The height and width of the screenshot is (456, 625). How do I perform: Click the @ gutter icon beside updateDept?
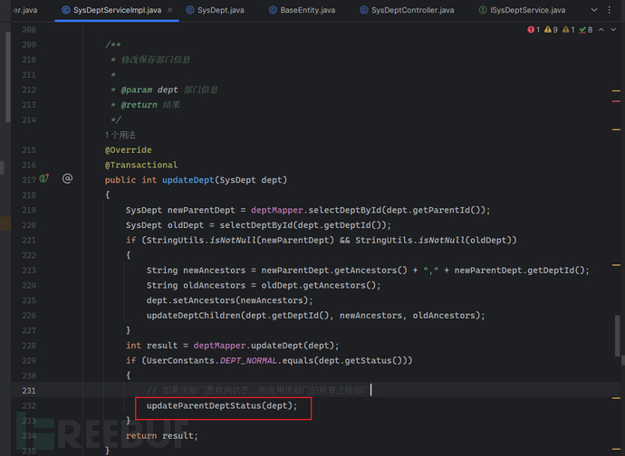pyautogui.click(x=67, y=178)
